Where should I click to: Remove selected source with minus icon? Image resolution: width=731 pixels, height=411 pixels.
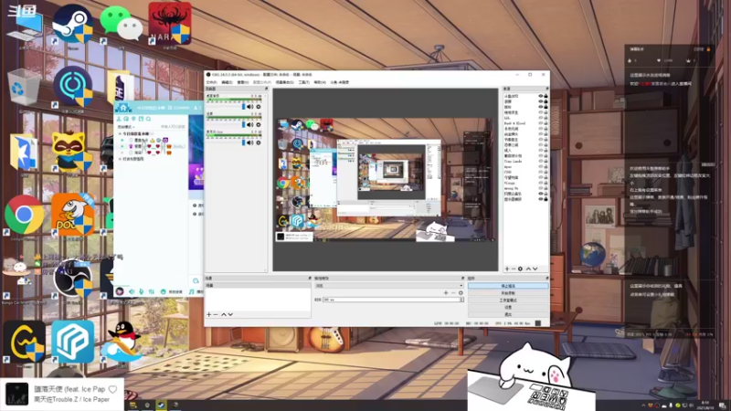(514, 269)
